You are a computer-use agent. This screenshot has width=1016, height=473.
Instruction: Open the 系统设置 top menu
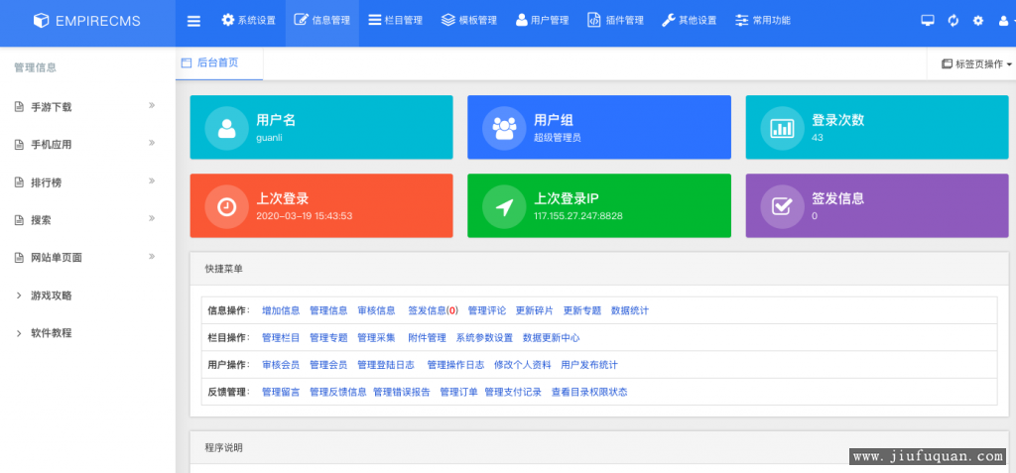(x=249, y=20)
